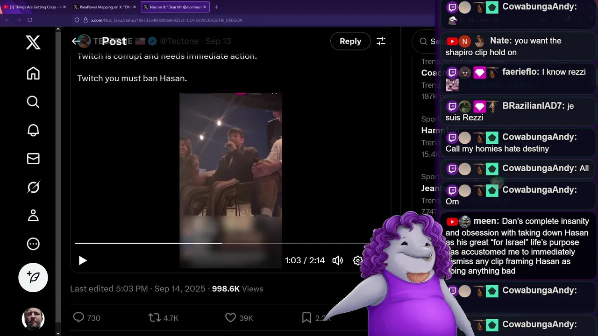Open Messages envelope in sidebar
The width and height of the screenshot is (598, 336).
pos(33,159)
